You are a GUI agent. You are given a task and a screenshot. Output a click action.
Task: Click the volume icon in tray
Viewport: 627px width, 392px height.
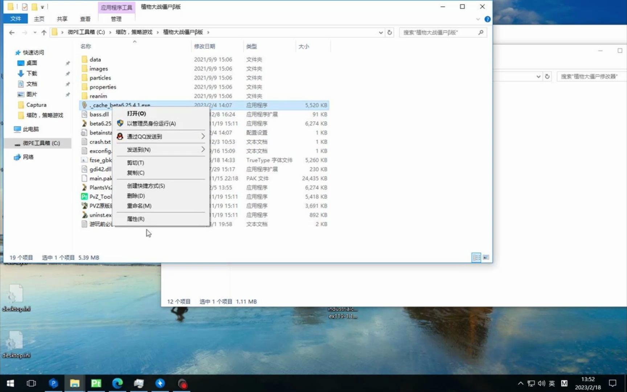click(x=541, y=383)
